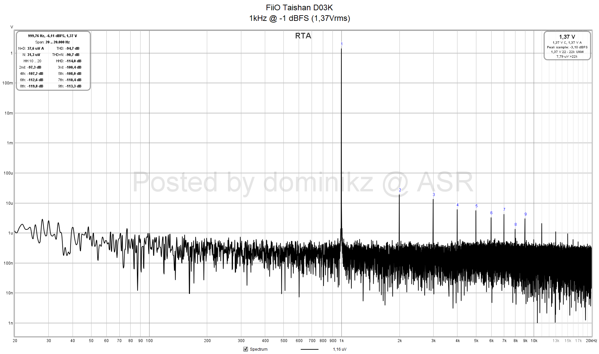Click the 1,37 V 22 - 22k UNW line
The height and width of the screenshot is (354, 599).
pos(567,52)
